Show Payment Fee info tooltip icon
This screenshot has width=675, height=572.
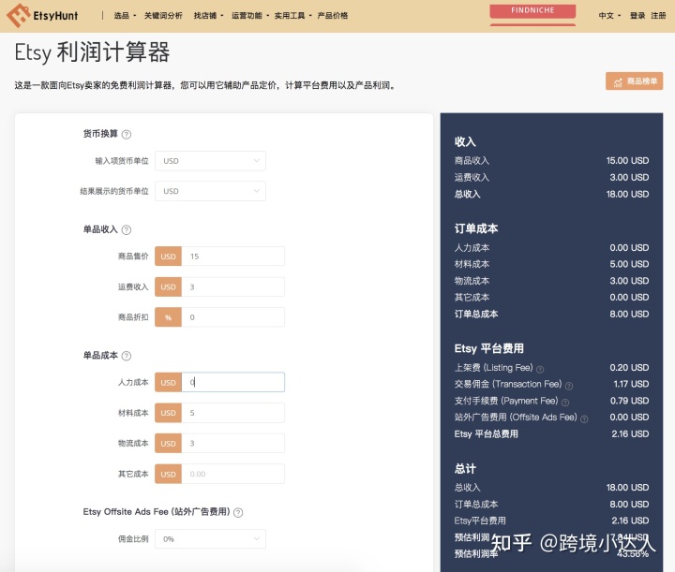565,403
